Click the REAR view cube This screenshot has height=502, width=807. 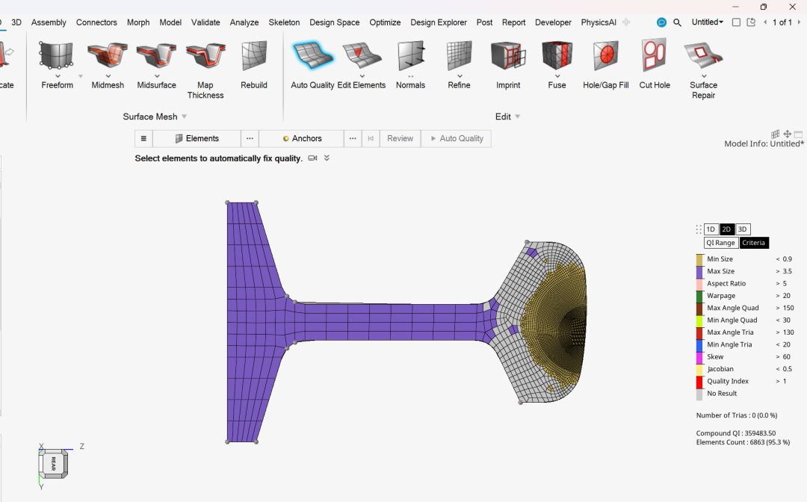(x=53, y=464)
